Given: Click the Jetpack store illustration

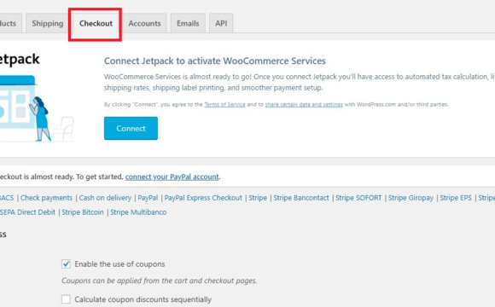Looking at the screenshot, I should (x=37, y=108).
